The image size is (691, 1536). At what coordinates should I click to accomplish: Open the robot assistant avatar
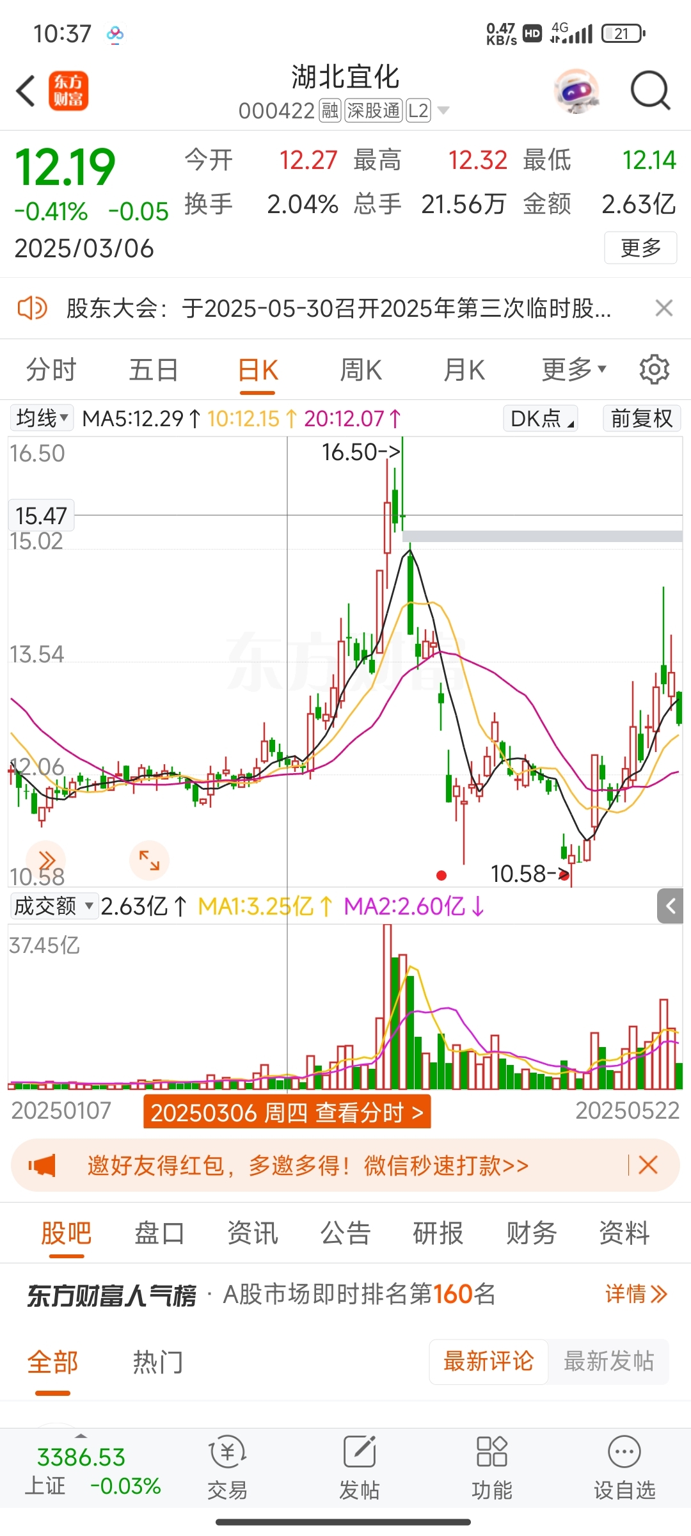pos(576,92)
